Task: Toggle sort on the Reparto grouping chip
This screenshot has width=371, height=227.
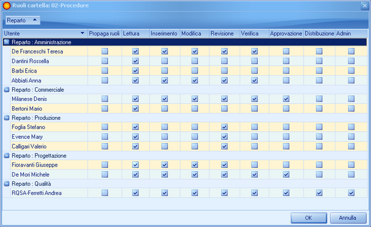Action: pos(23,21)
